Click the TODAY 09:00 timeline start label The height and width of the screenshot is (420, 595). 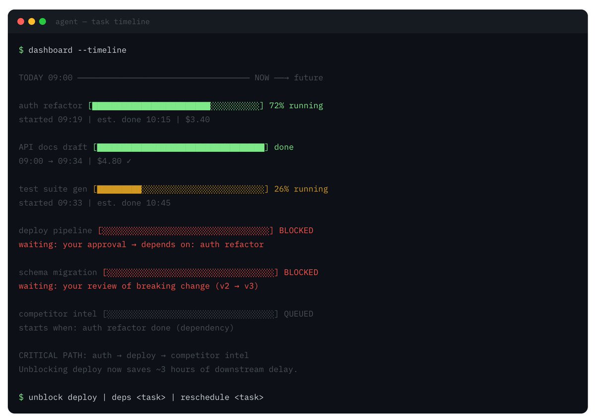pyautogui.click(x=46, y=78)
